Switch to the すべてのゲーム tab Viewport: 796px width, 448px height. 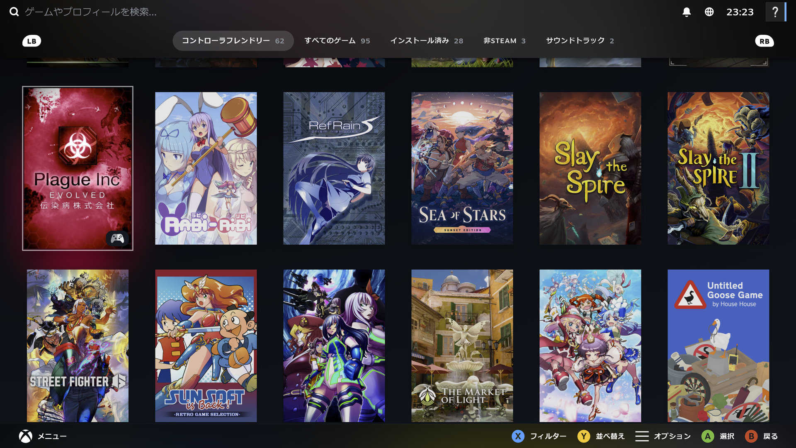click(337, 41)
